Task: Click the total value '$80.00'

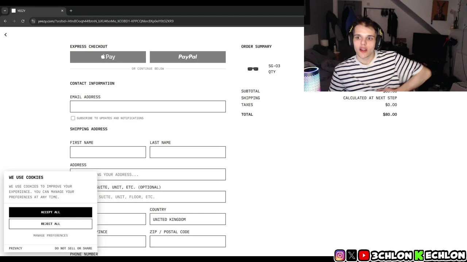Action: coord(390,114)
